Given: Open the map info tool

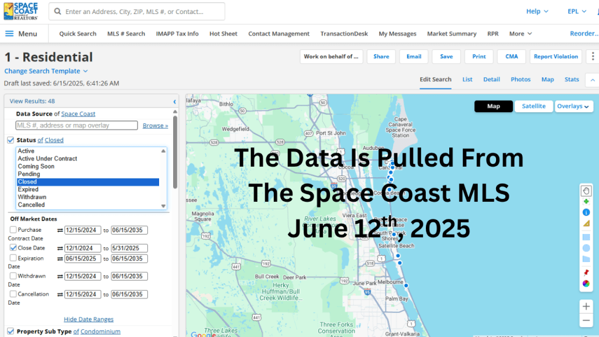Looking at the screenshot, I should (x=586, y=212).
